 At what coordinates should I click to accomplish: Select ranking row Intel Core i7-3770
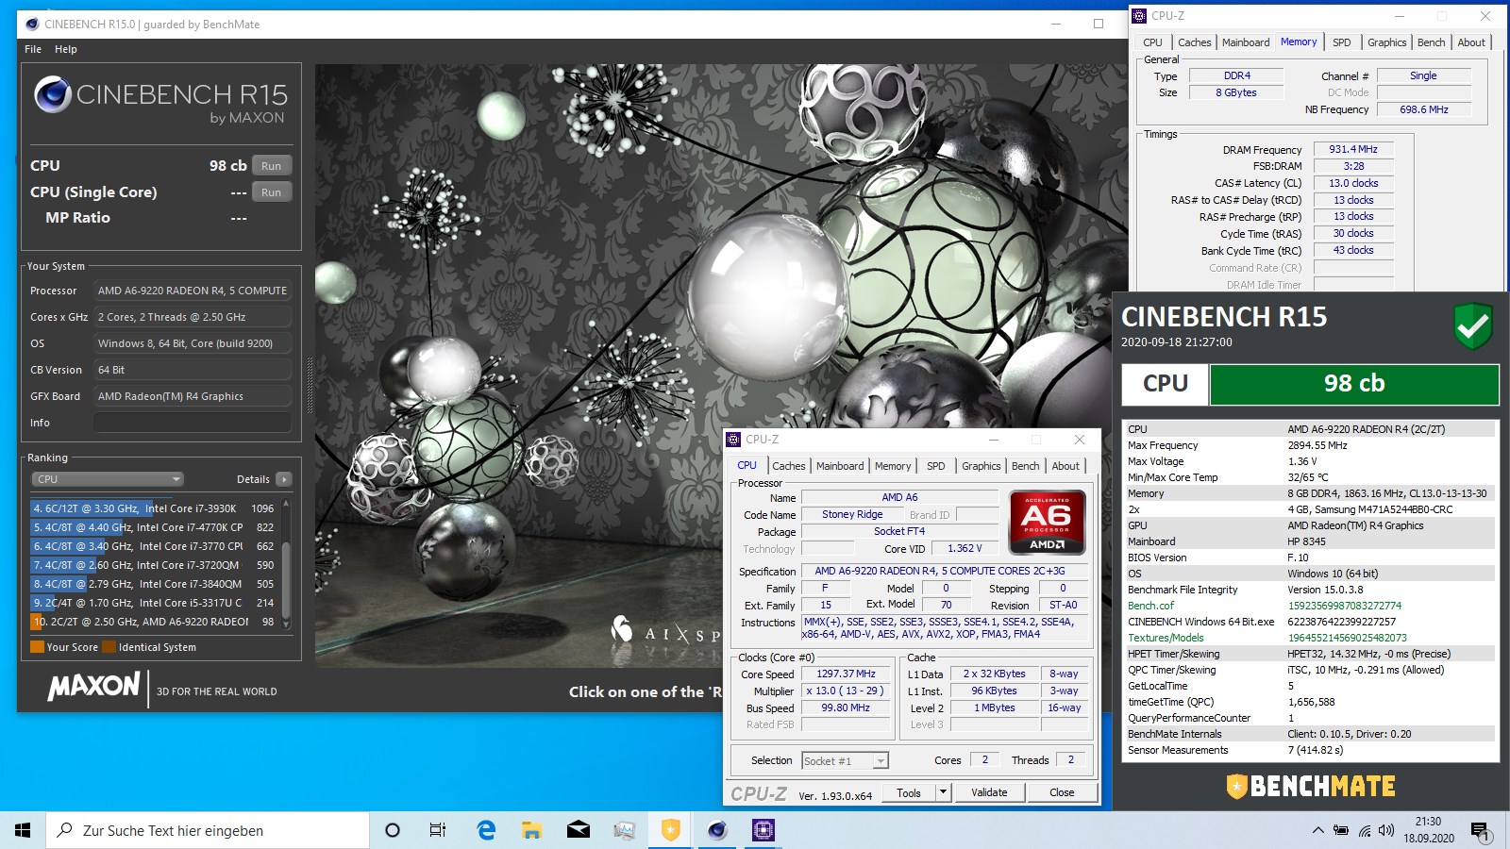coord(155,546)
